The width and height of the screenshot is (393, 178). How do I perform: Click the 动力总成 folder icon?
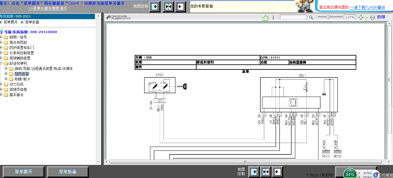(x=6, y=84)
